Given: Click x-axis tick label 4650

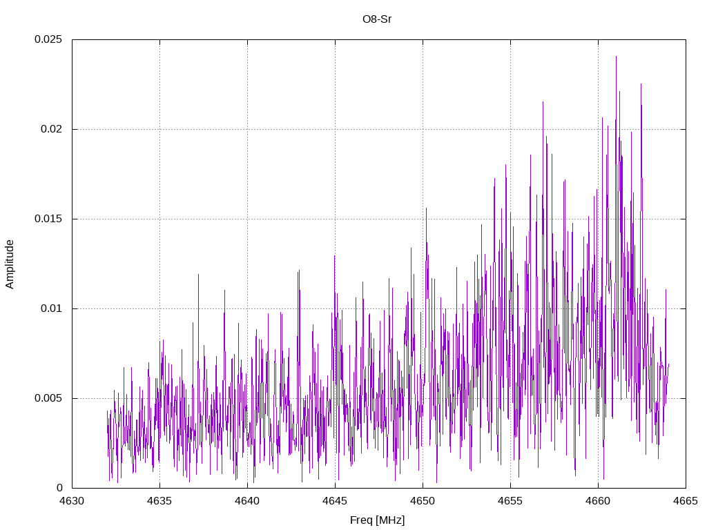Looking at the screenshot, I should click(x=423, y=501).
